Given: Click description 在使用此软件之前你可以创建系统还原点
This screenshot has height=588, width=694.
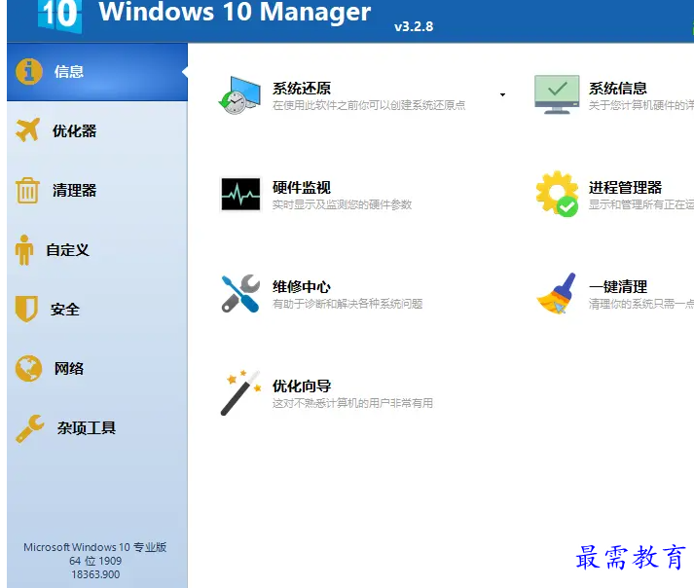Looking at the screenshot, I should pyautogui.click(x=369, y=105).
